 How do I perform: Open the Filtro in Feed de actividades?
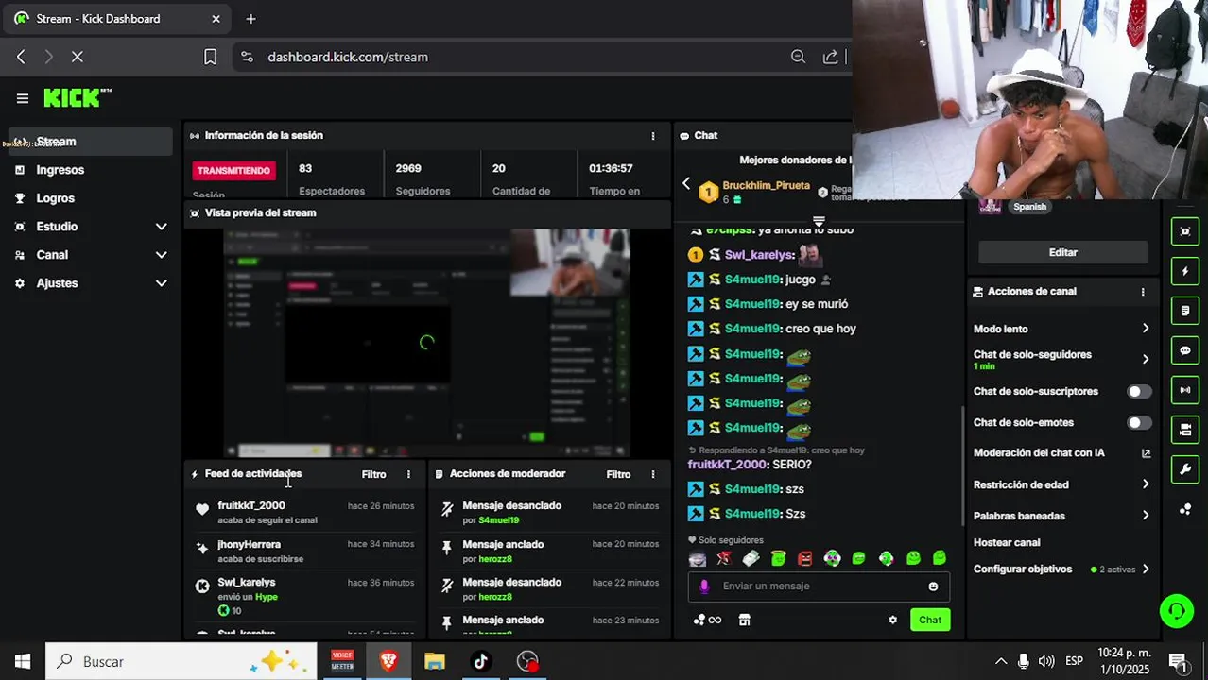(x=373, y=474)
